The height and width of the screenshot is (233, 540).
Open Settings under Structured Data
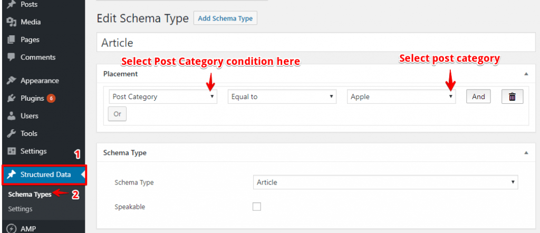(x=21, y=209)
